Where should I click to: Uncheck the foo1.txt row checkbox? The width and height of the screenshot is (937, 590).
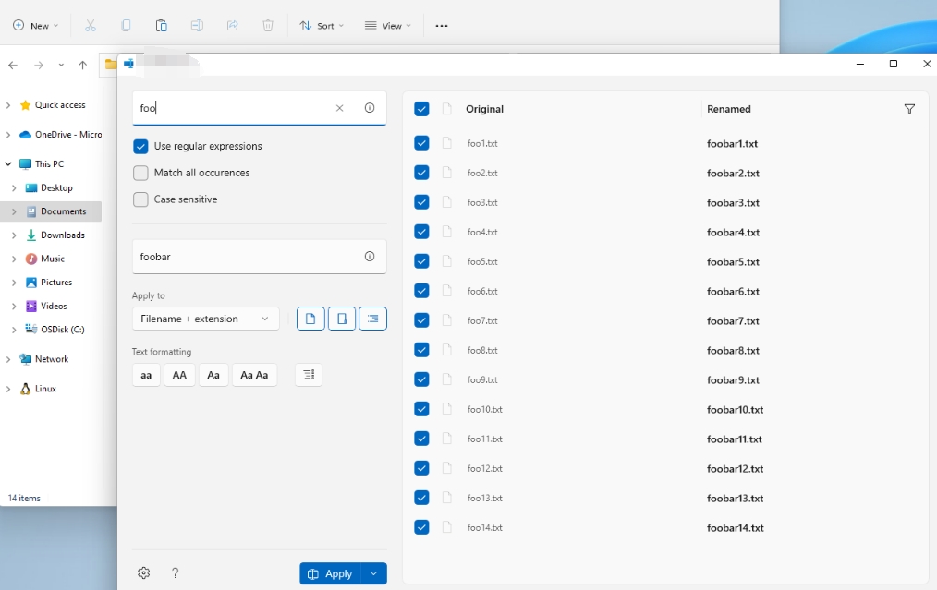(x=421, y=143)
